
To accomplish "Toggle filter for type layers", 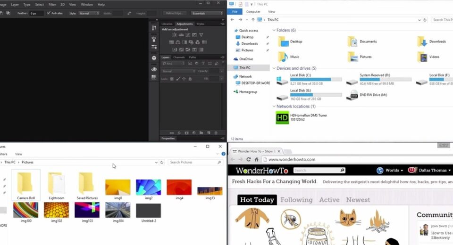I will (x=203, y=64).
